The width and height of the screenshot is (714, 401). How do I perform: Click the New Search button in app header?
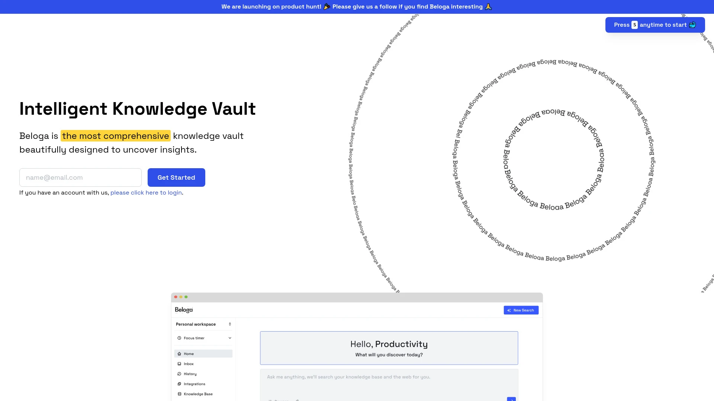coord(521,310)
